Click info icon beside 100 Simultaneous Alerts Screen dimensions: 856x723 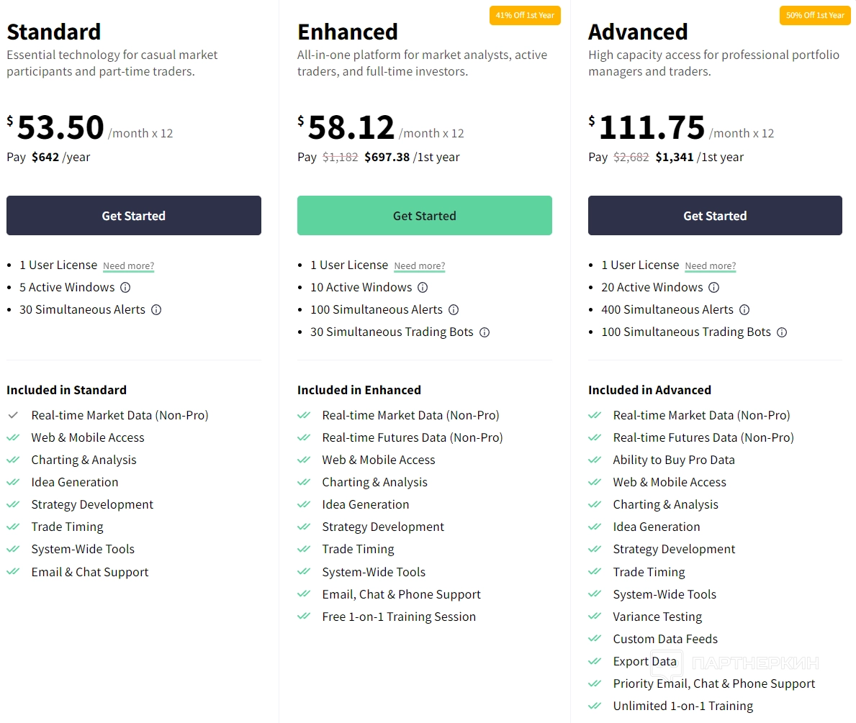coord(454,310)
